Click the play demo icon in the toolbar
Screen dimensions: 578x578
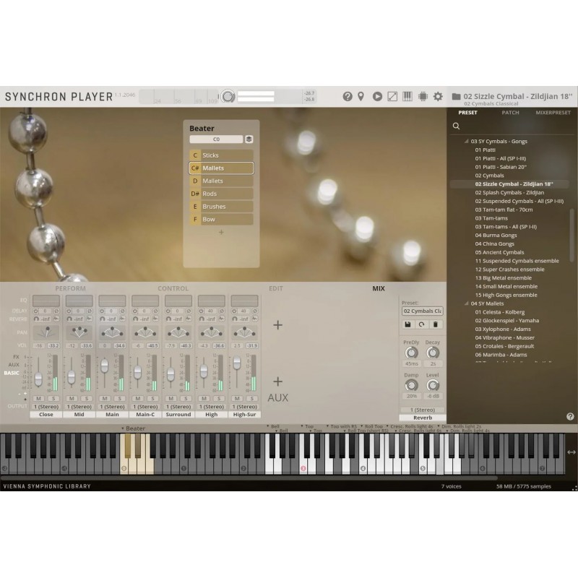[377, 96]
